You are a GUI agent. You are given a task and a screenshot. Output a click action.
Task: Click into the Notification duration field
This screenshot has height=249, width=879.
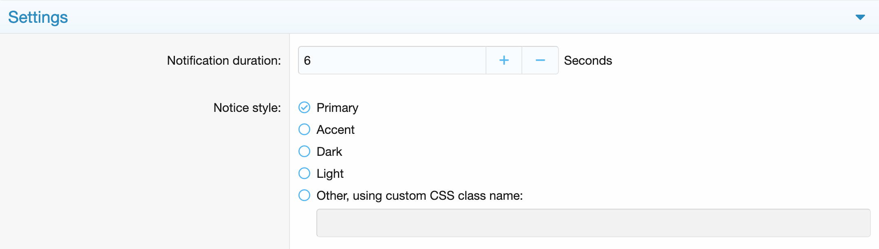click(391, 60)
